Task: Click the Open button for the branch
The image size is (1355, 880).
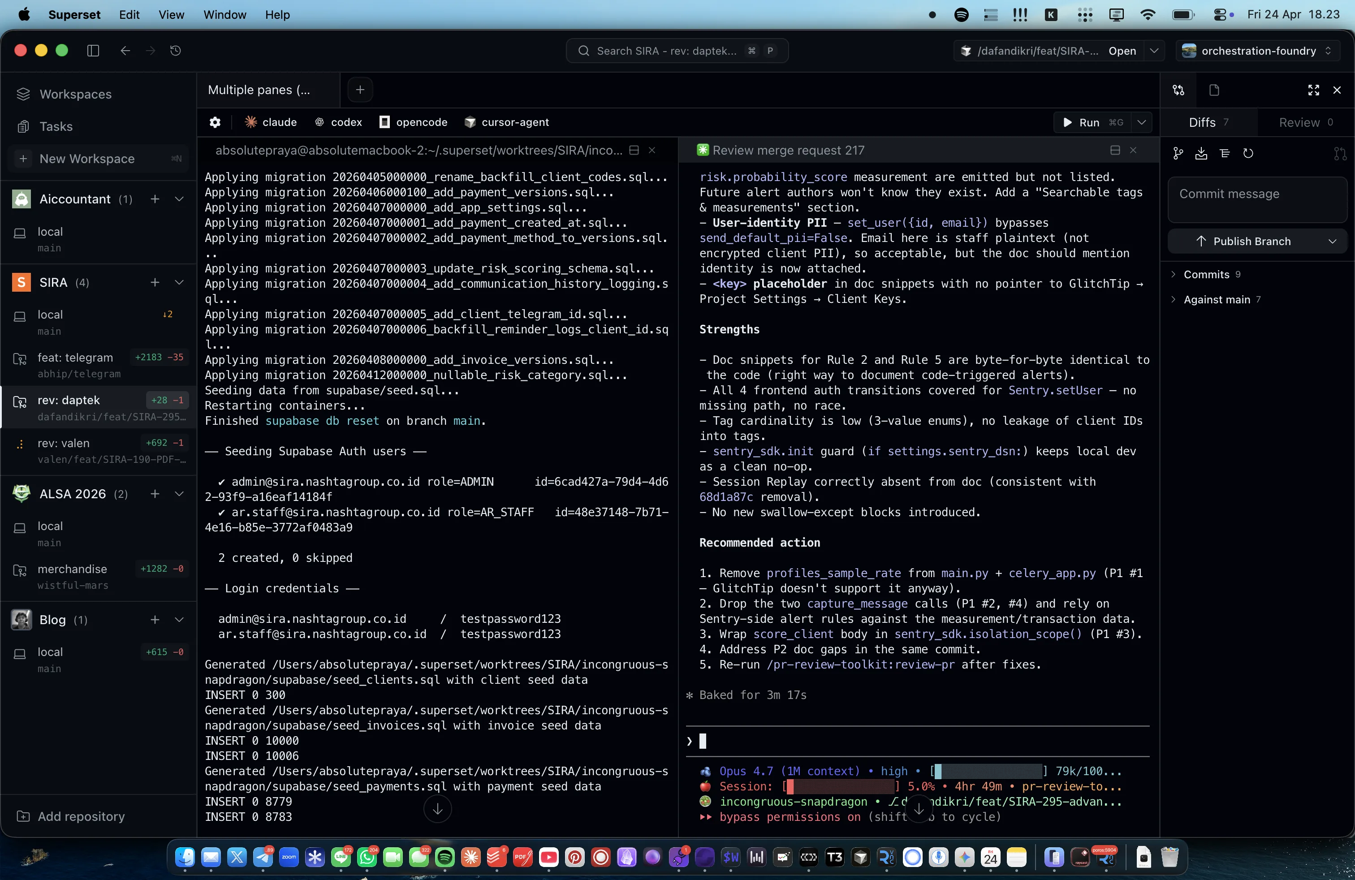Action: (1122, 51)
